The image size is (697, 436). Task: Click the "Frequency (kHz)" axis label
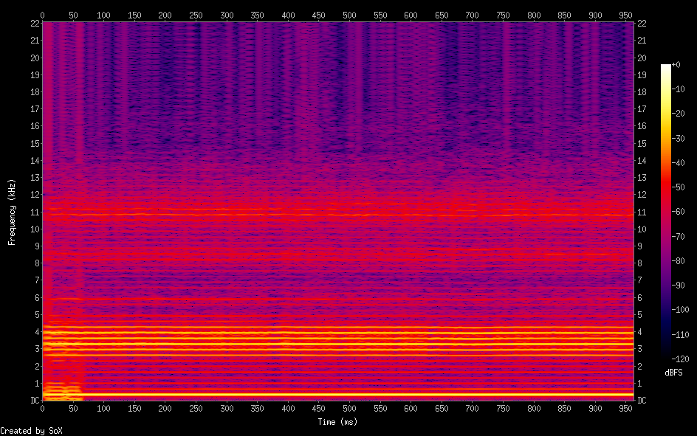pos(12,212)
